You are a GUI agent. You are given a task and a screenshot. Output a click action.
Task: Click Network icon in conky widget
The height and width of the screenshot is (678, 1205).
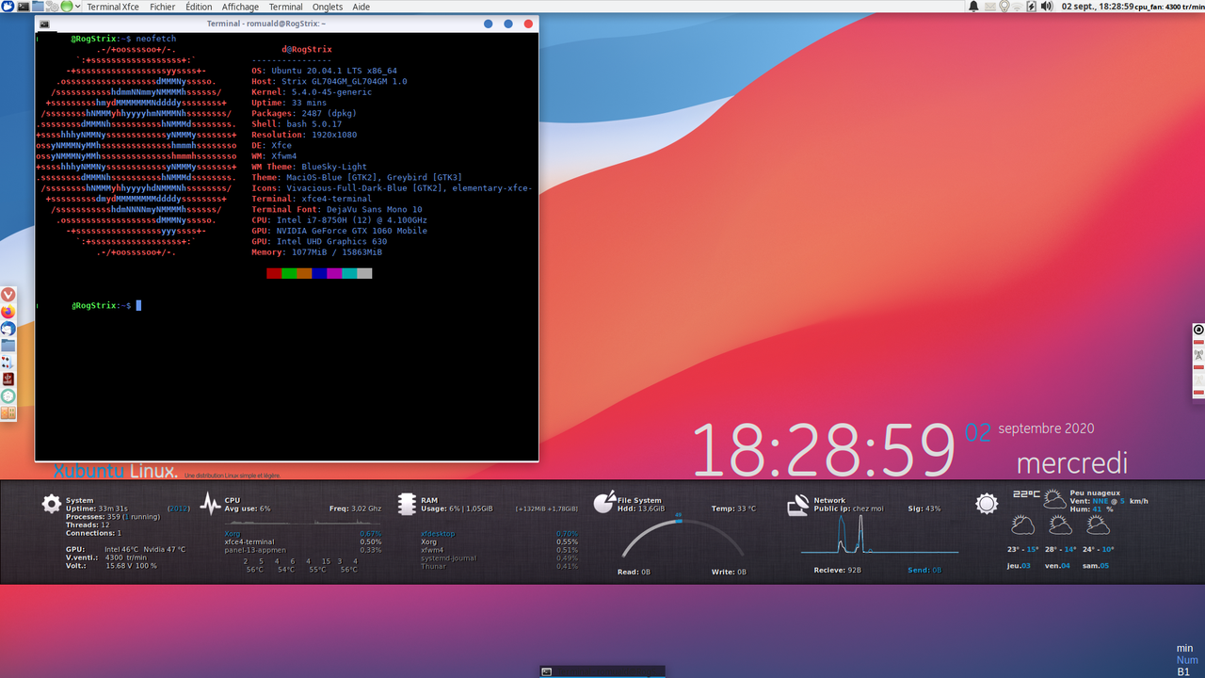798,505
